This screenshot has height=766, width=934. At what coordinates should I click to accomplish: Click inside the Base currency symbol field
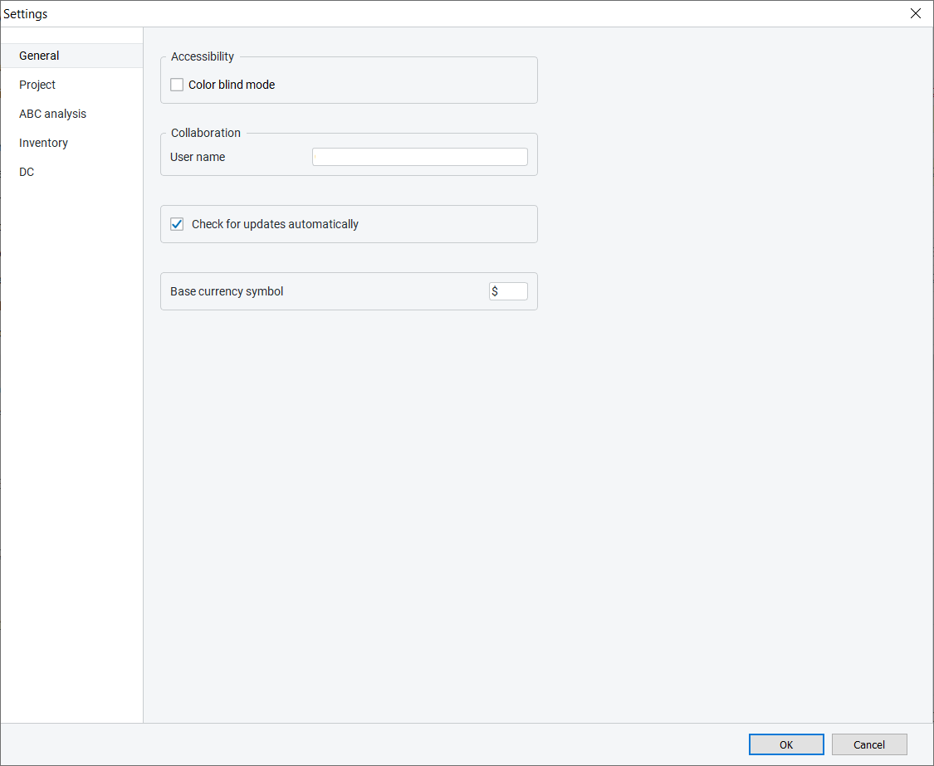[x=508, y=291]
